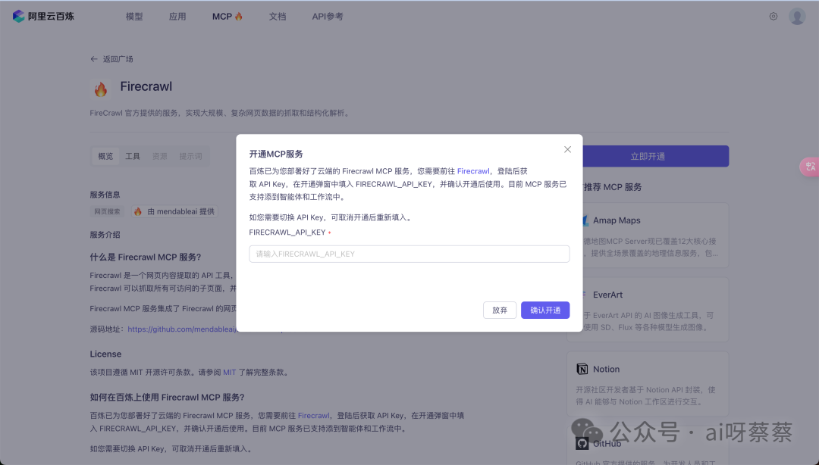819x465 pixels.
Task: Click the 阿里云百炼 logo icon
Action: pyautogui.click(x=17, y=15)
